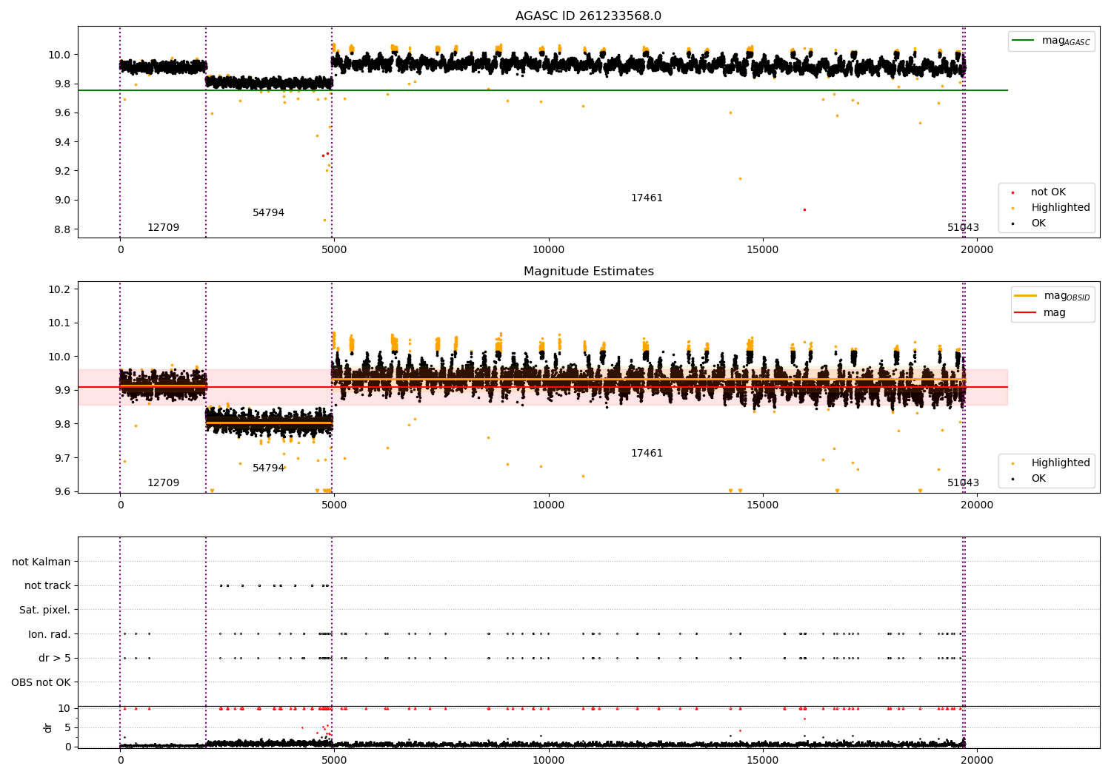Click the red "mag" legend entry
1111x777 pixels.
tap(1055, 313)
